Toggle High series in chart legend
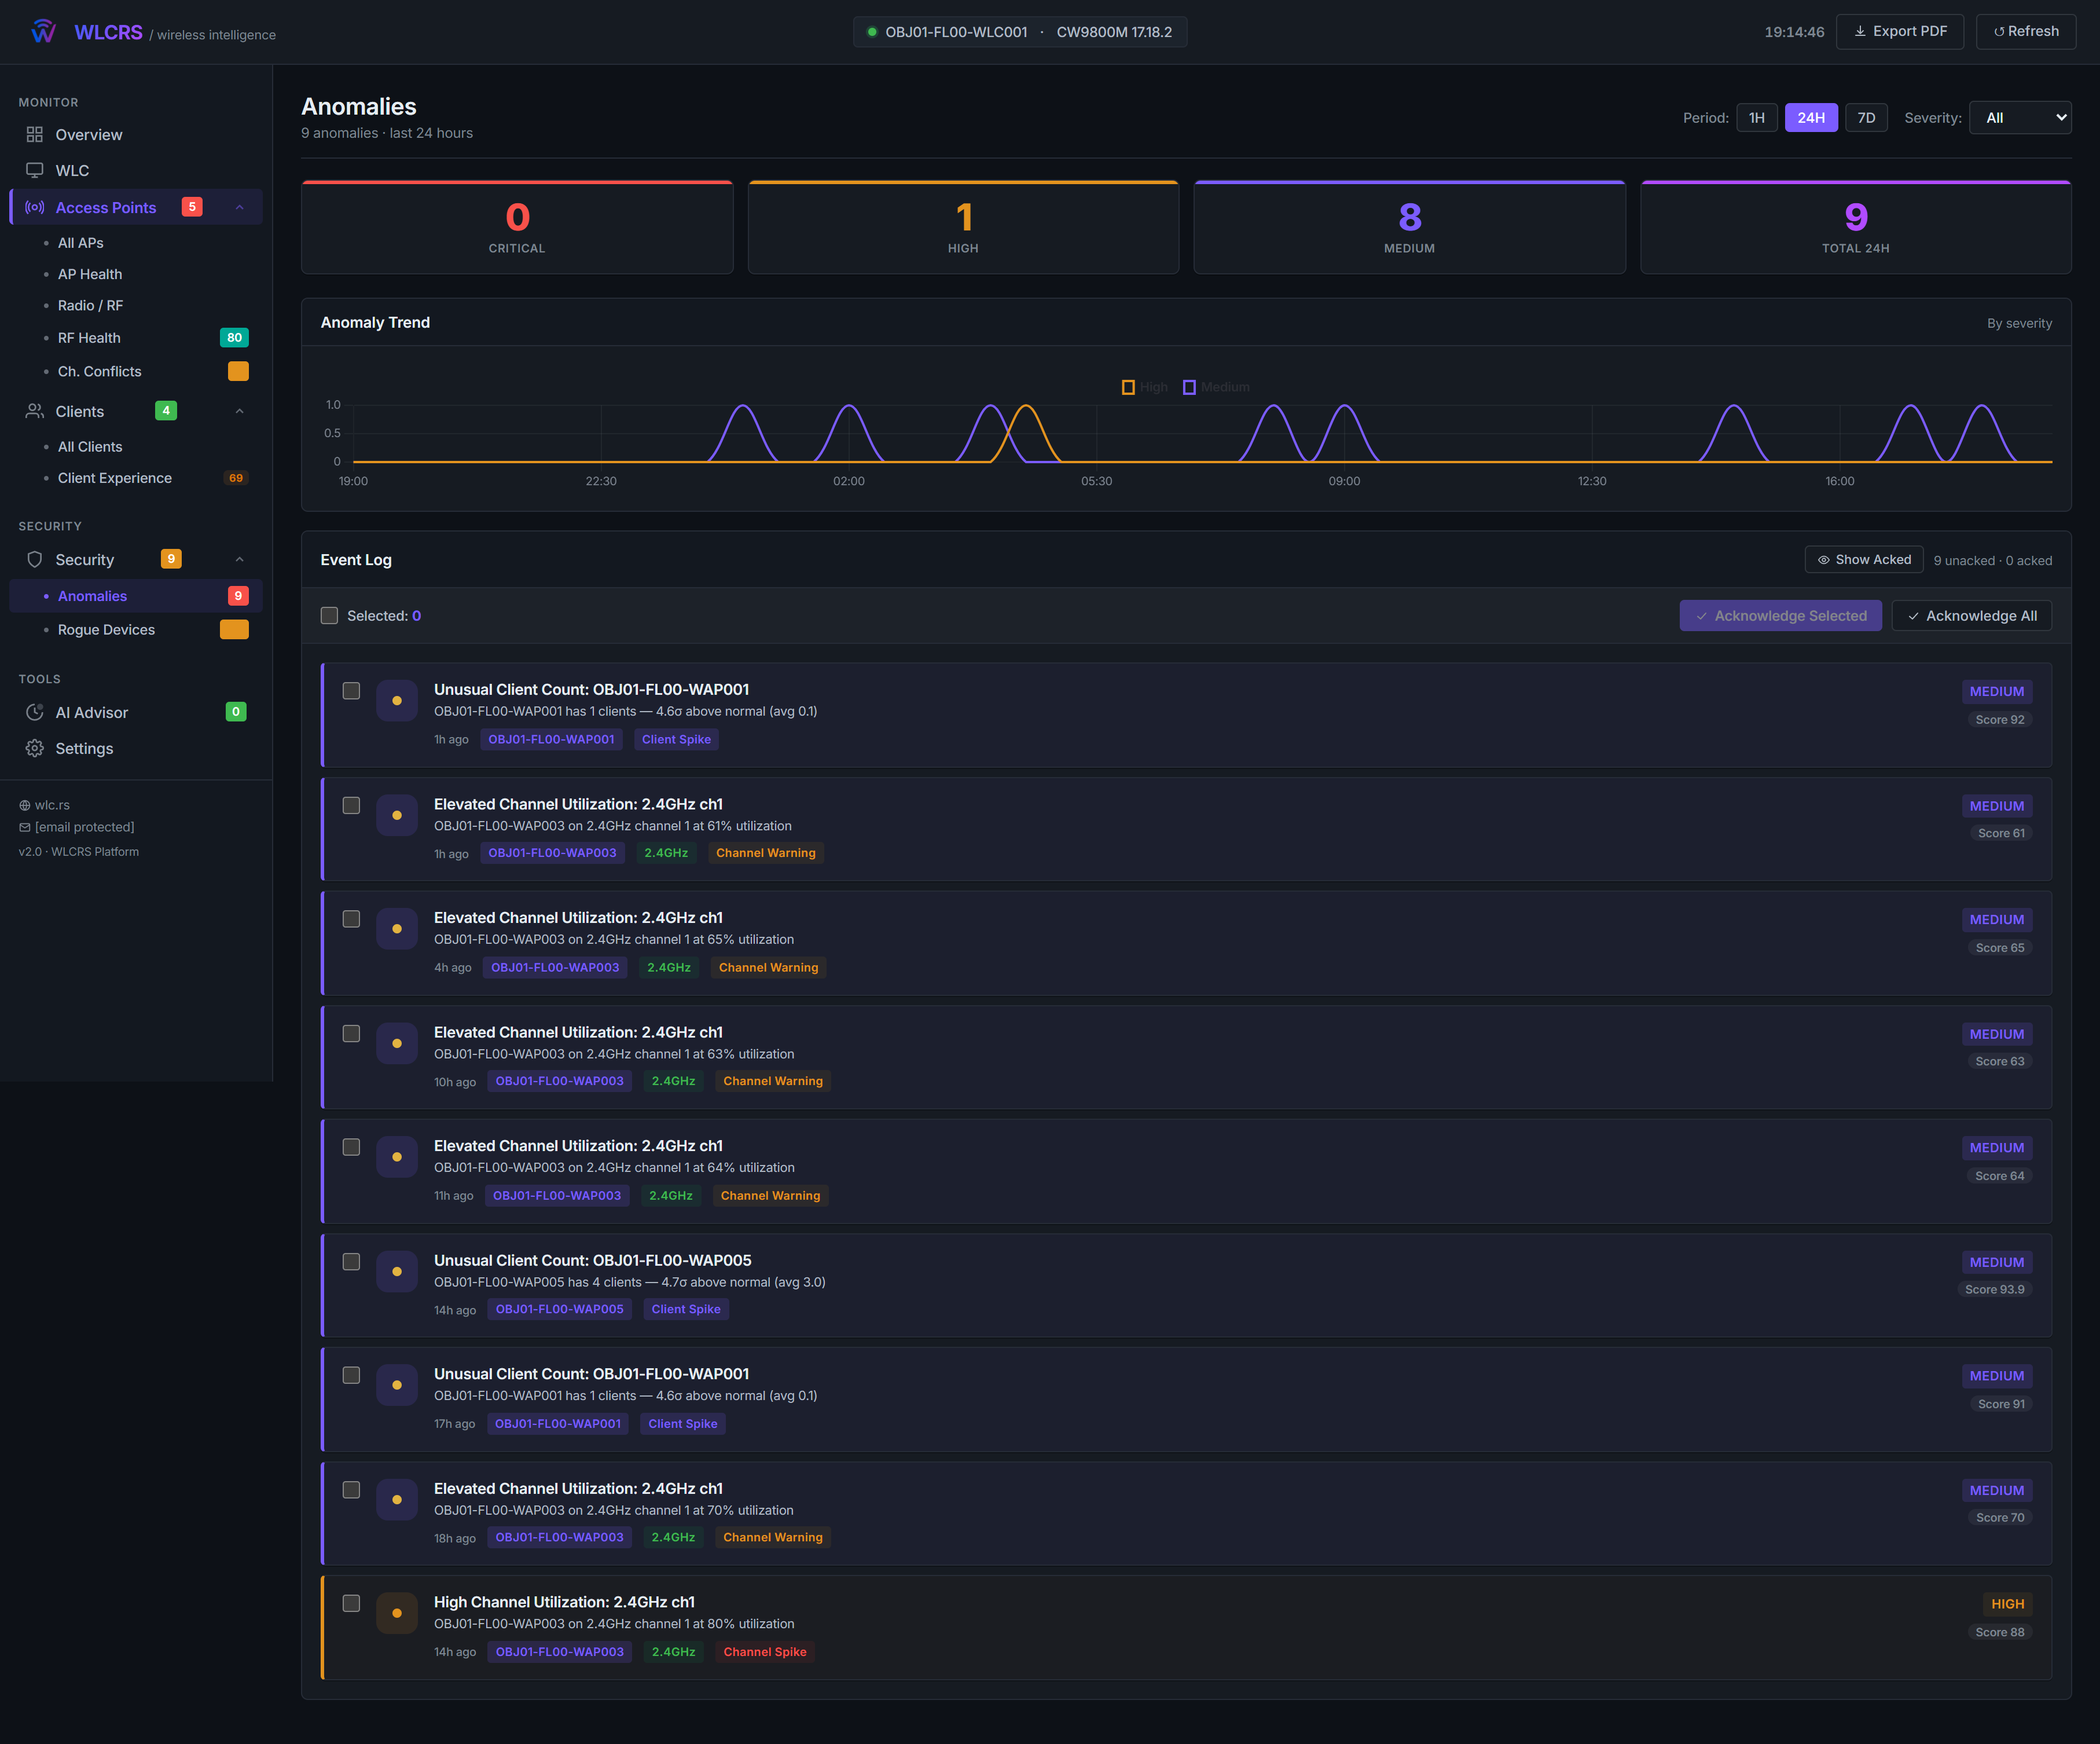The height and width of the screenshot is (1744, 2100). click(1145, 387)
